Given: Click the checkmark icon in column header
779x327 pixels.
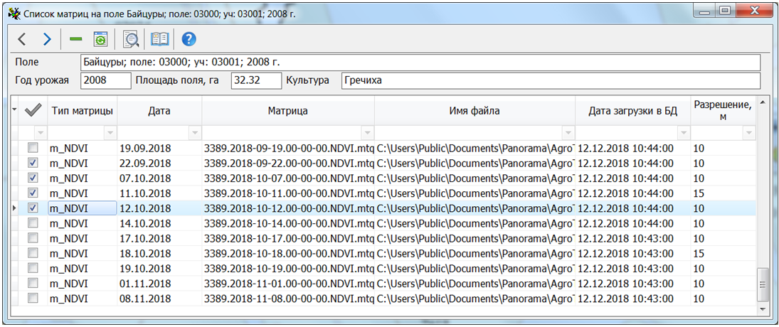Looking at the screenshot, I should click(x=33, y=110).
